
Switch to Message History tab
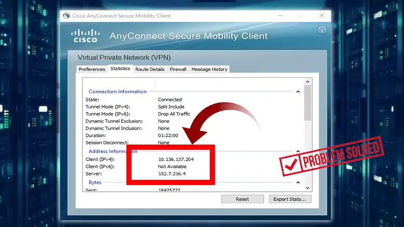(209, 69)
